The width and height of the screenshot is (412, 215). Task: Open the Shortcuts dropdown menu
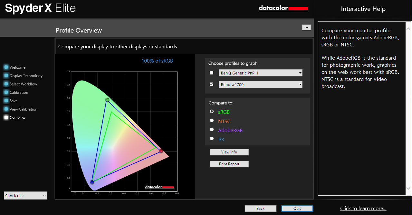pos(26,196)
